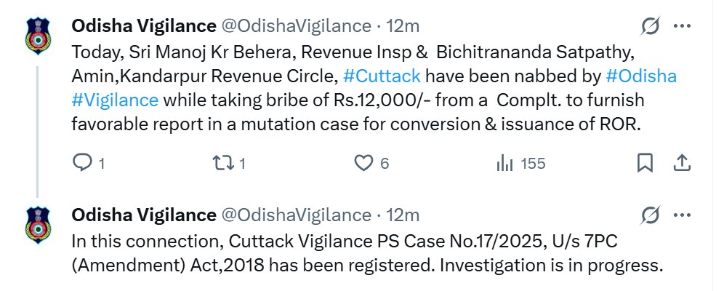Open second tweet's 12m timestamp
Screen dimensions: 724x291
(403, 215)
